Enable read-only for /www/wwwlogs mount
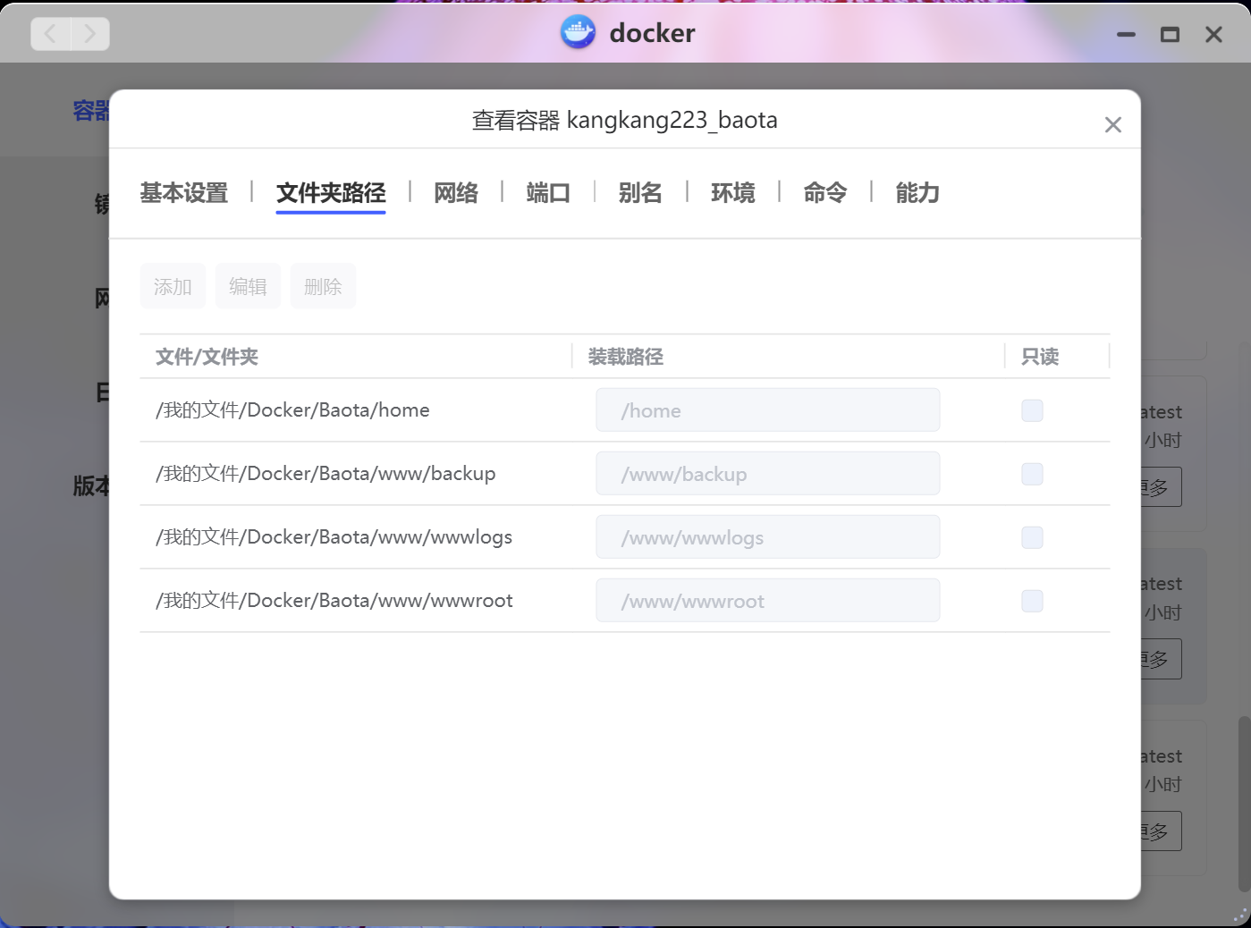 point(1032,537)
